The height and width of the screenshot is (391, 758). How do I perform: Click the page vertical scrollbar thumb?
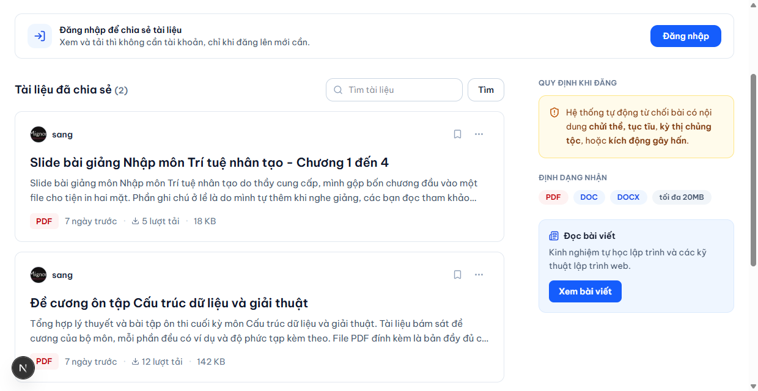click(x=753, y=170)
